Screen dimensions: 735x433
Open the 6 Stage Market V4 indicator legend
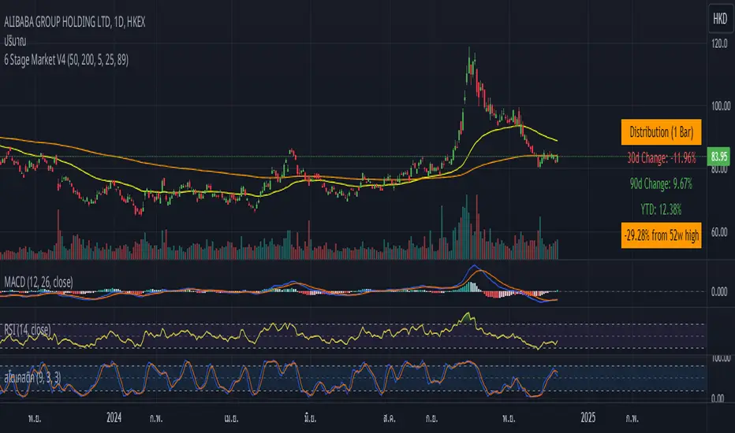coord(66,60)
